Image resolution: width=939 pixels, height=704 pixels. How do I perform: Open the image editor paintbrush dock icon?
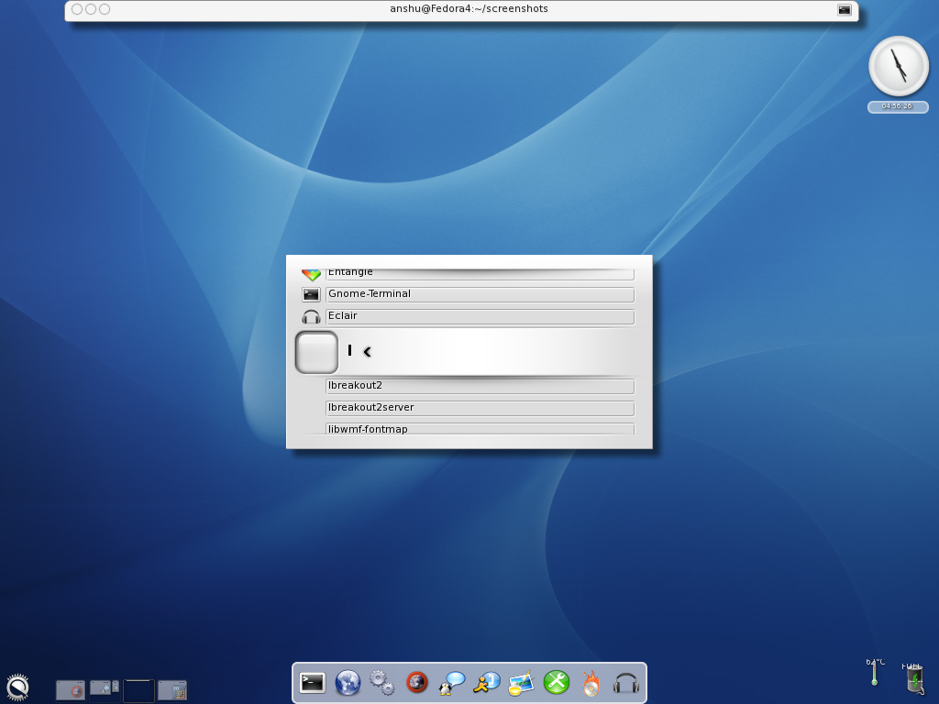click(521, 682)
